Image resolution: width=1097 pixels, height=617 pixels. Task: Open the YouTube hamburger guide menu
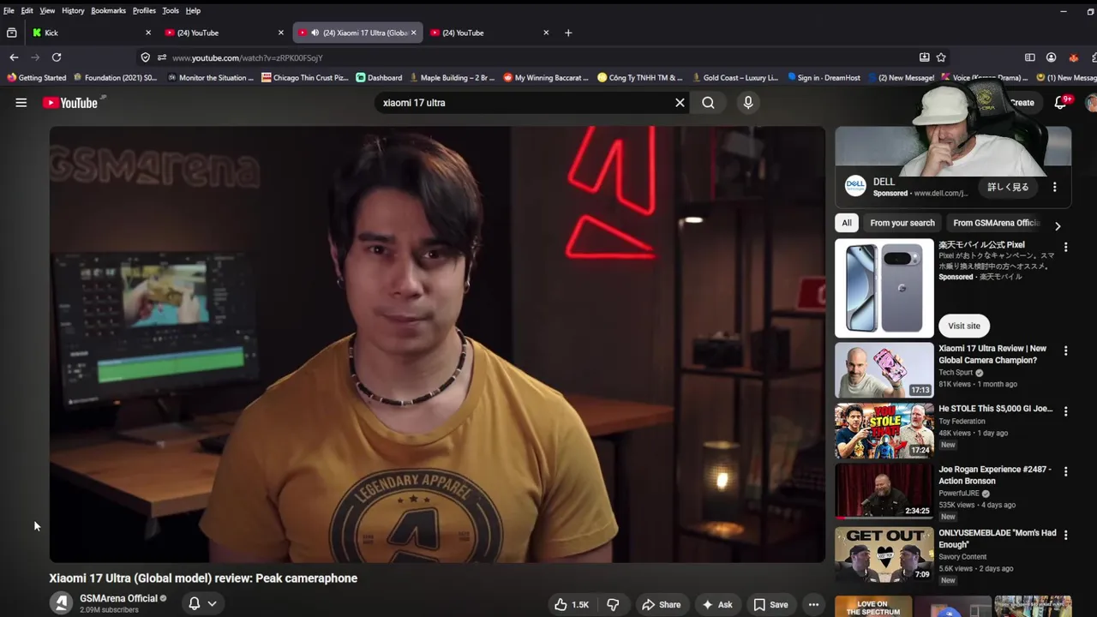21,103
